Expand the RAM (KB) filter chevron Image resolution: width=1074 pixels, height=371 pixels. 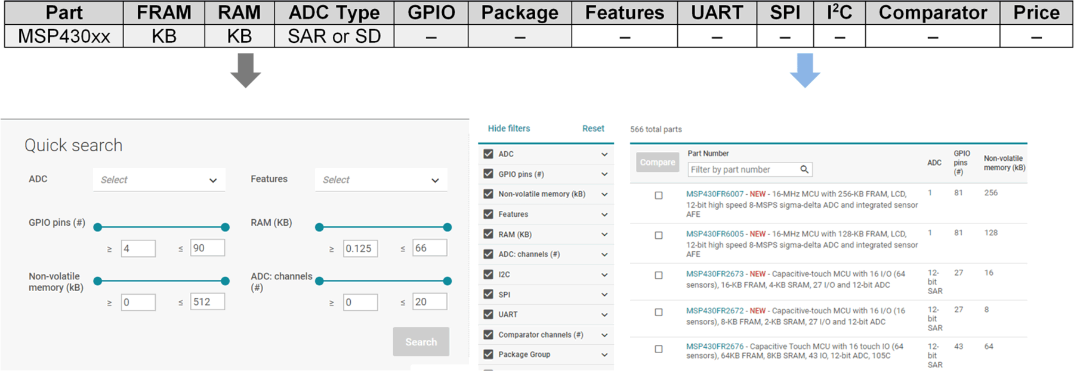[604, 235]
